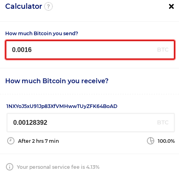Image resolution: width=179 pixels, height=174 pixels.
Task: Click the BTC label in receive field
Action: click(x=163, y=122)
